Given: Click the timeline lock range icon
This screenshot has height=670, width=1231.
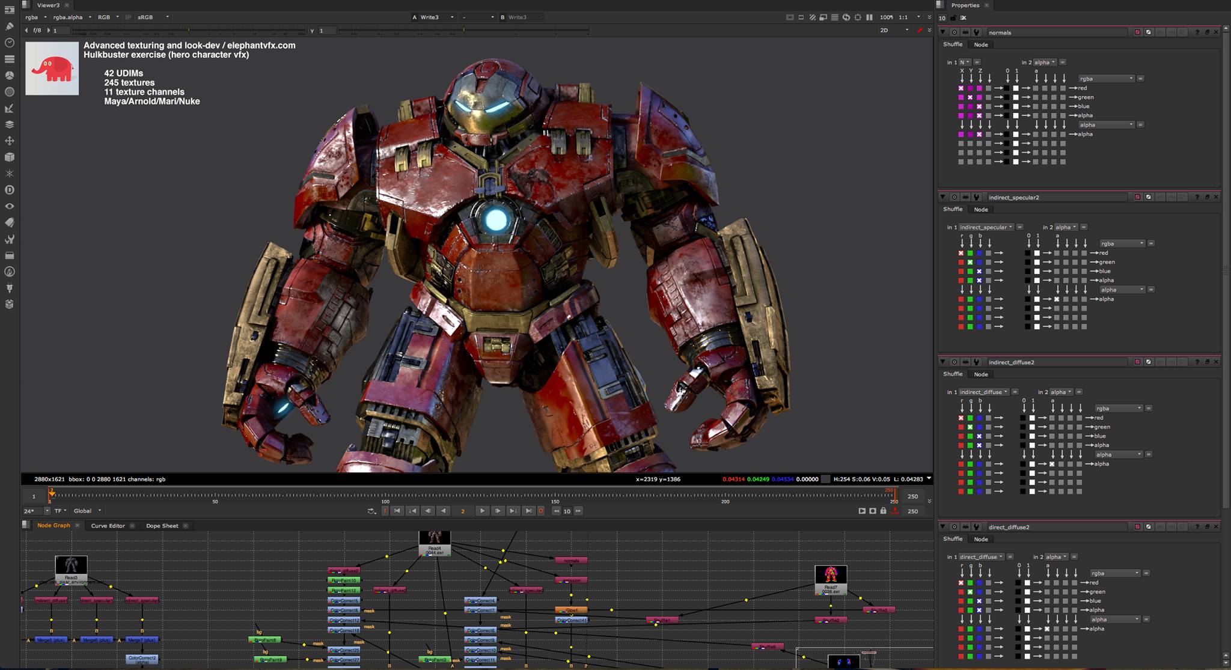Looking at the screenshot, I should pyautogui.click(x=884, y=511).
